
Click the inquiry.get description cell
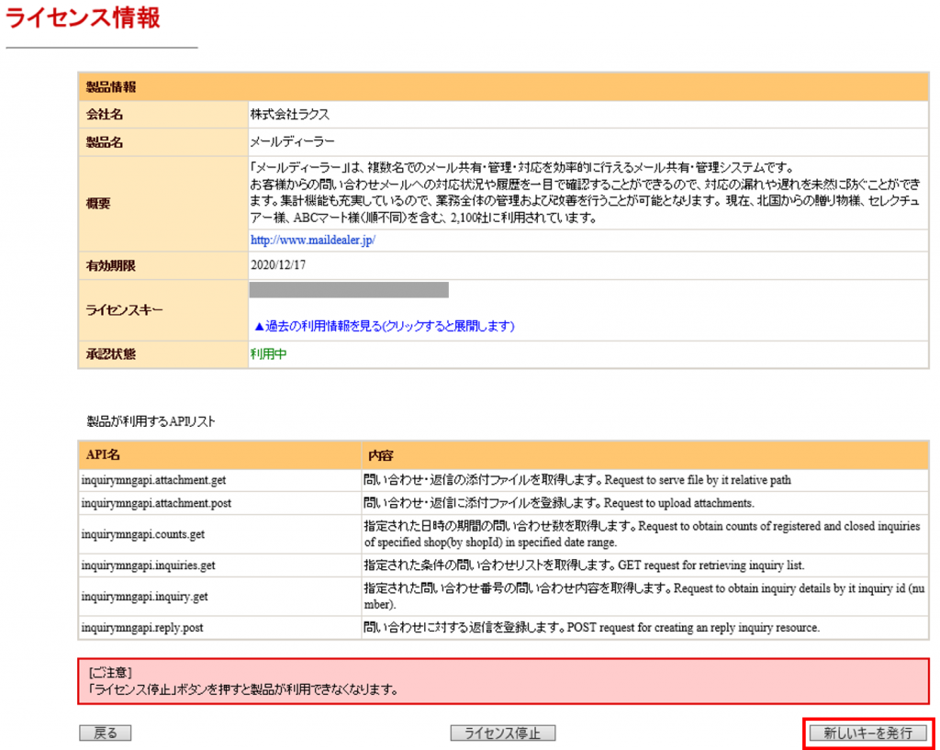click(x=645, y=597)
